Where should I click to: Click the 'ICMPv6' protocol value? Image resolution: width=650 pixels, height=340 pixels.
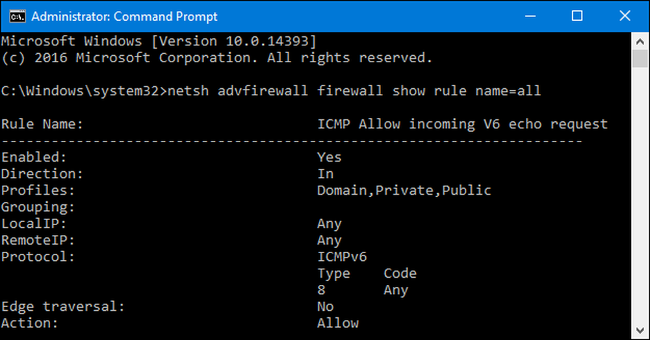pos(342,256)
